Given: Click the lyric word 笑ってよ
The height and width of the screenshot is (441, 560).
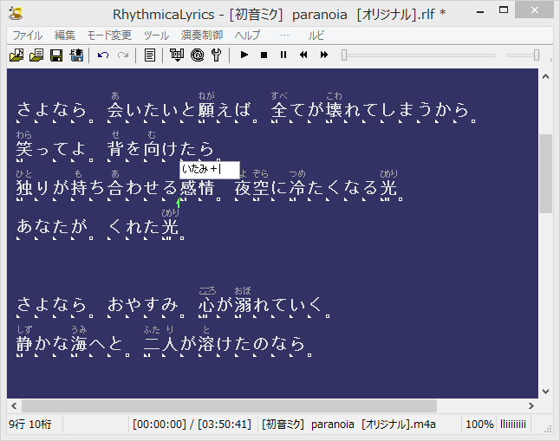Looking at the screenshot, I should click(x=51, y=148).
